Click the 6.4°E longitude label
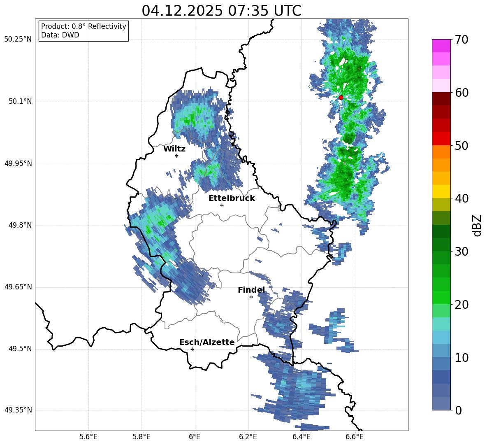Screen dimensions: 487x445 click(x=301, y=437)
